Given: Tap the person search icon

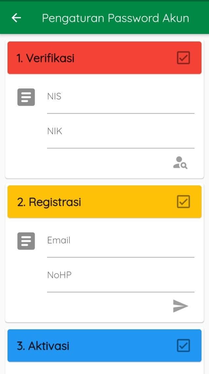Looking at the screenshot, I should [x=180, y=163].
